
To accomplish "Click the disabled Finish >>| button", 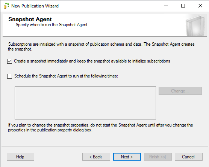I will tap(158, 157).
